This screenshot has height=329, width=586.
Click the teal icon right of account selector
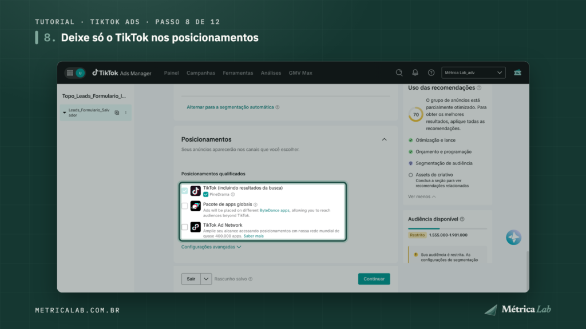coord(517,73)
